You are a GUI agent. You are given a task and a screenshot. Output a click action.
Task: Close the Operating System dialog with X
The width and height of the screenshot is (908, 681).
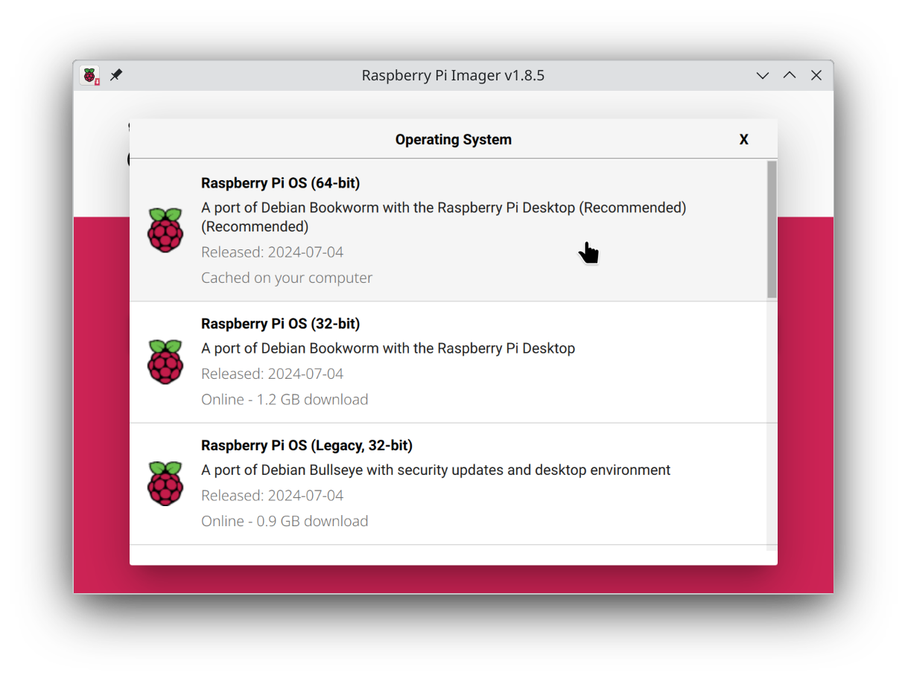point(743,139)
